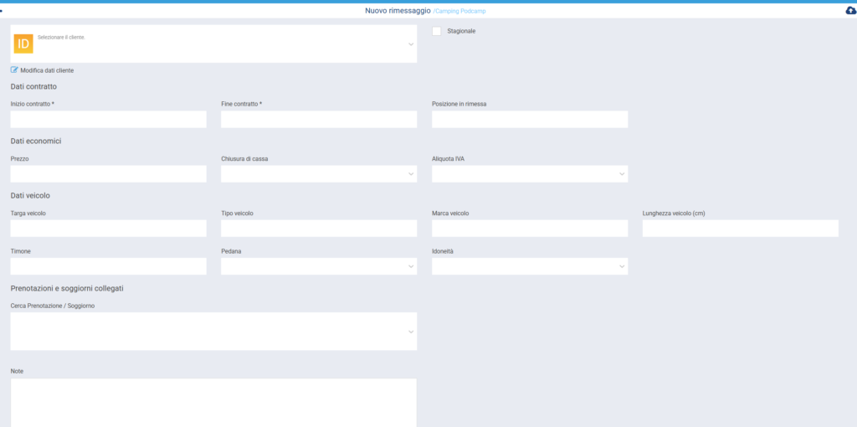857x427 pixels.
Task: Focus the Note text area
Action: [x=213, y=402]
